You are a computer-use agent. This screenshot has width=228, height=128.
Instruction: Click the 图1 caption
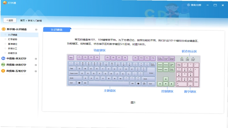click(133, 102)
